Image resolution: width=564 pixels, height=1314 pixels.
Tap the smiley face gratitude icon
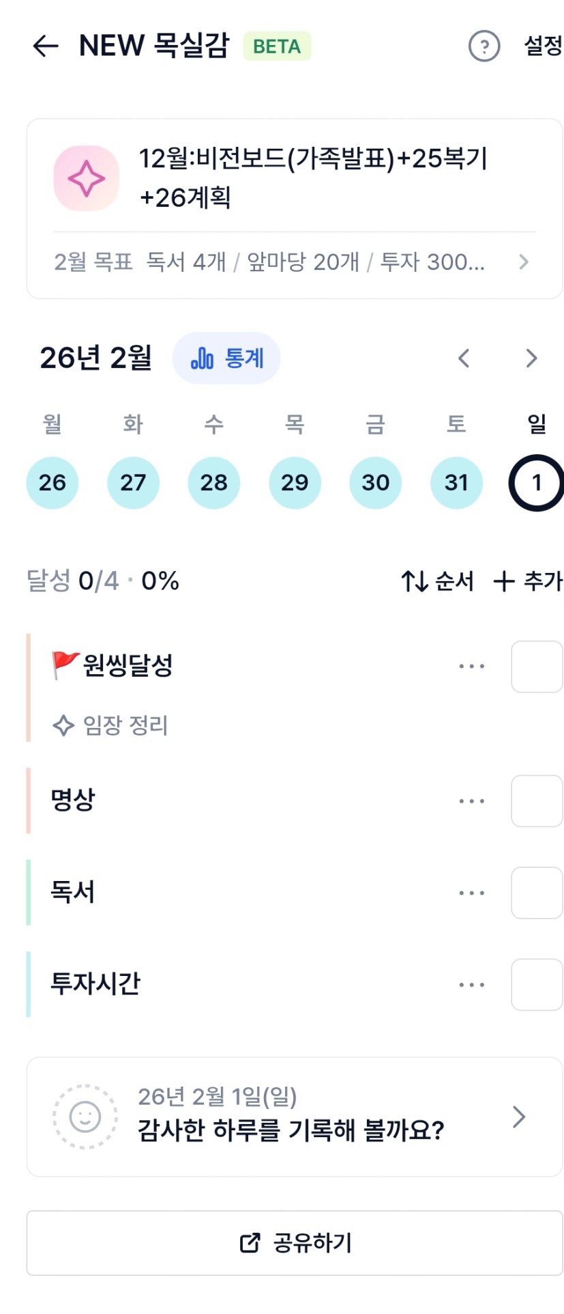85,1117
